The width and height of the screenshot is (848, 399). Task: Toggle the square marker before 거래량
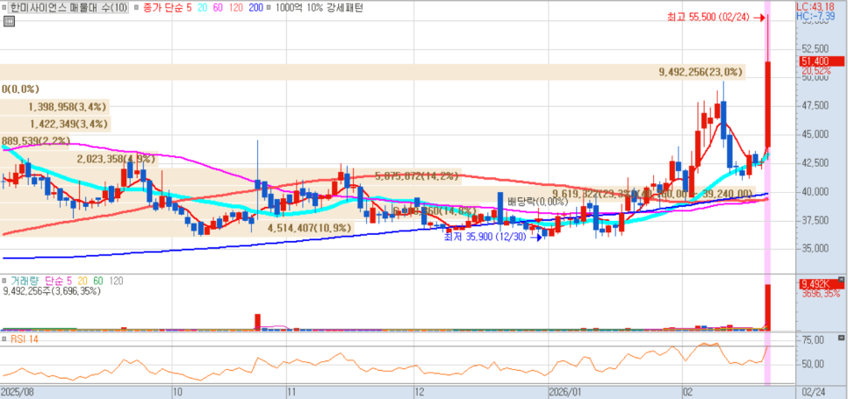[4, 281]
